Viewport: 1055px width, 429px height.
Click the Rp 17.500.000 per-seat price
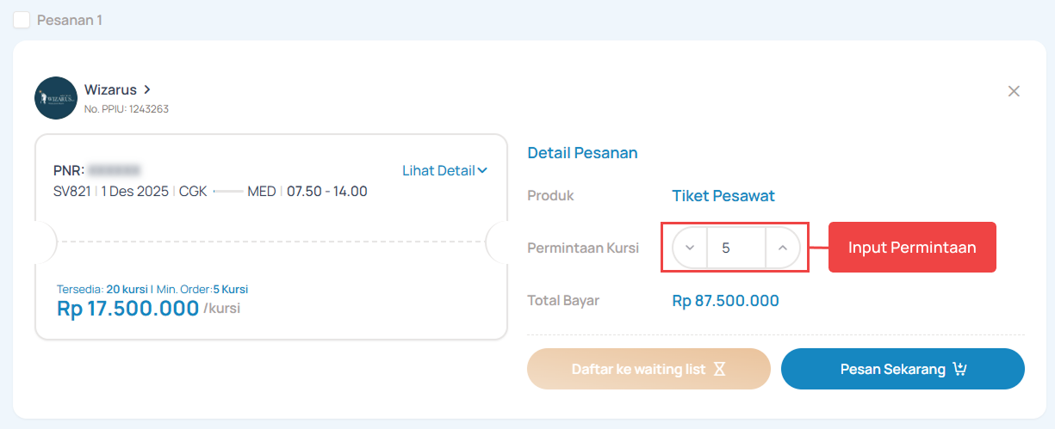[127, 309]
